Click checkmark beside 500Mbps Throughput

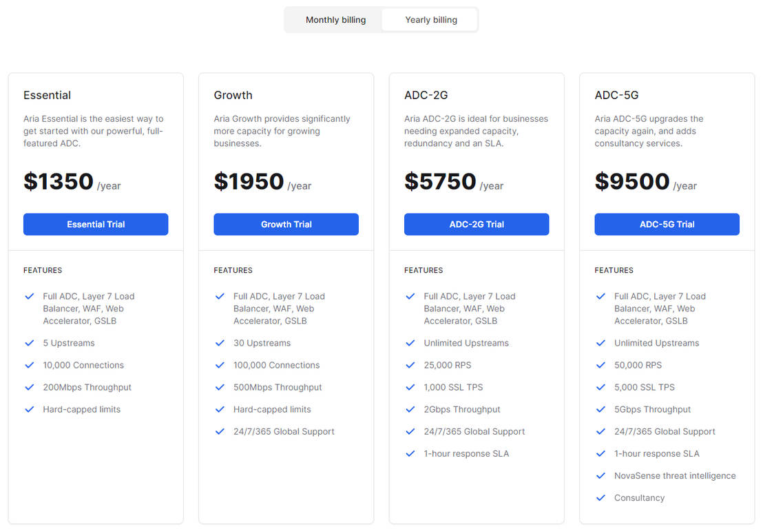220,387
